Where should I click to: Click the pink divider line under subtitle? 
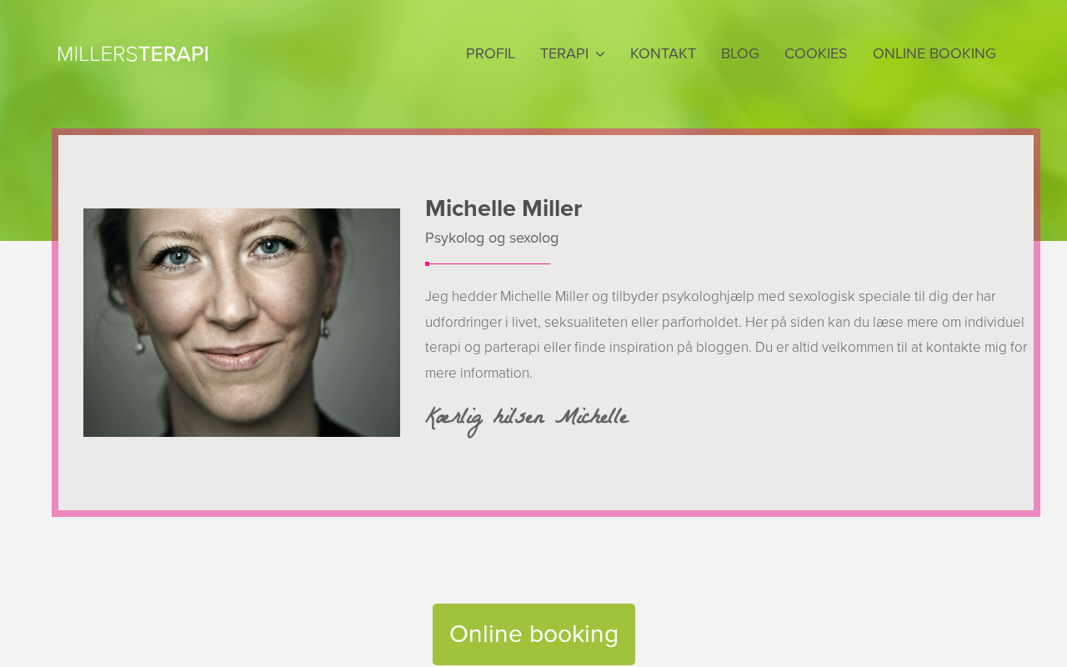(x=488, y=263)
